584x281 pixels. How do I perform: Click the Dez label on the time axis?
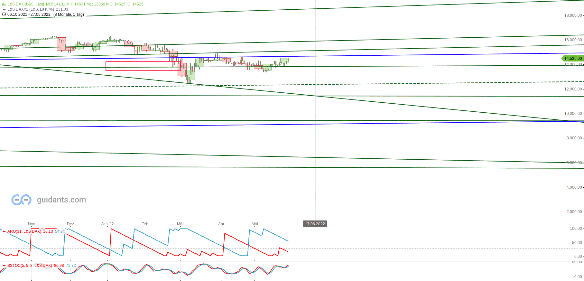pyautogui.click(x=70, y=224)
